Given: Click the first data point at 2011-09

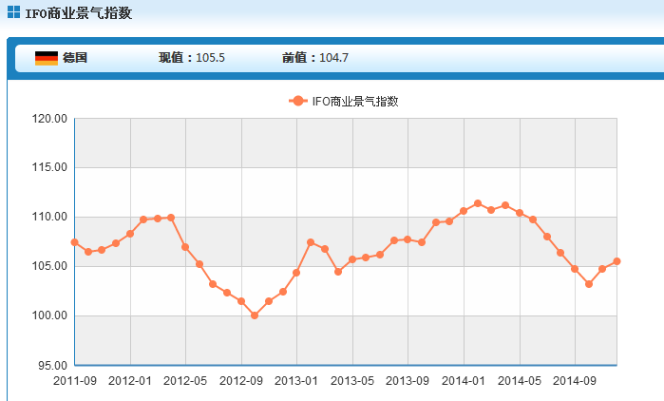Looking at the screenshot, I should pyautogui.click(x=74, y=242).
